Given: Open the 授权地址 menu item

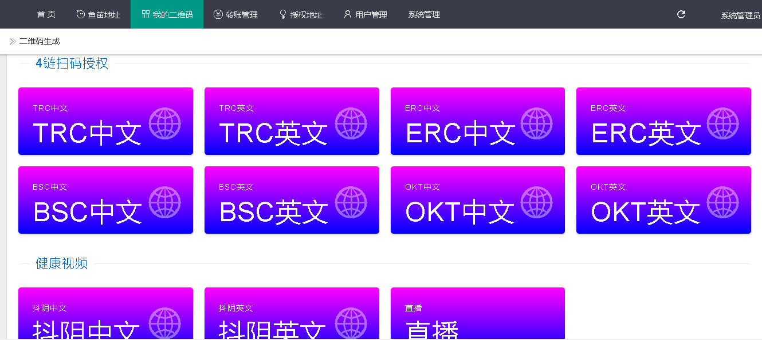Looking at the screenshot, I should [x=301, y=14].
